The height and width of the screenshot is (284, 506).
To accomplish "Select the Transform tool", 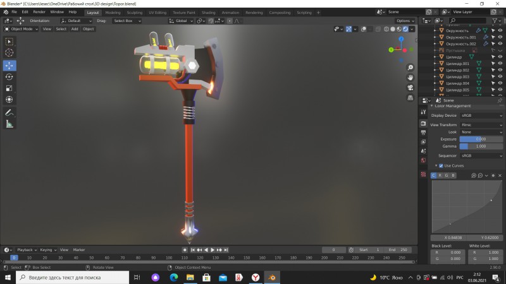I will (9, 100).
